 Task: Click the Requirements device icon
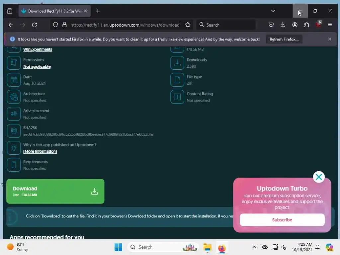click(x=14, y=165)
